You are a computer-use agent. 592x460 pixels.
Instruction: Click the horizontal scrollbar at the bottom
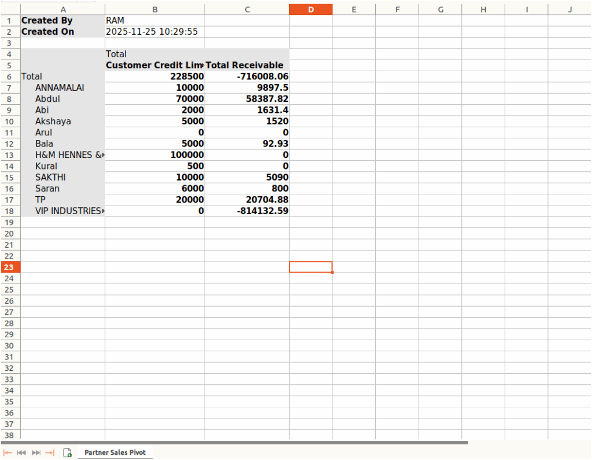(231, 441)
